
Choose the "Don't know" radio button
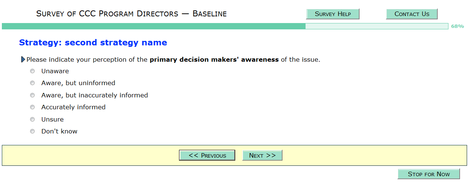pos(32,131)
